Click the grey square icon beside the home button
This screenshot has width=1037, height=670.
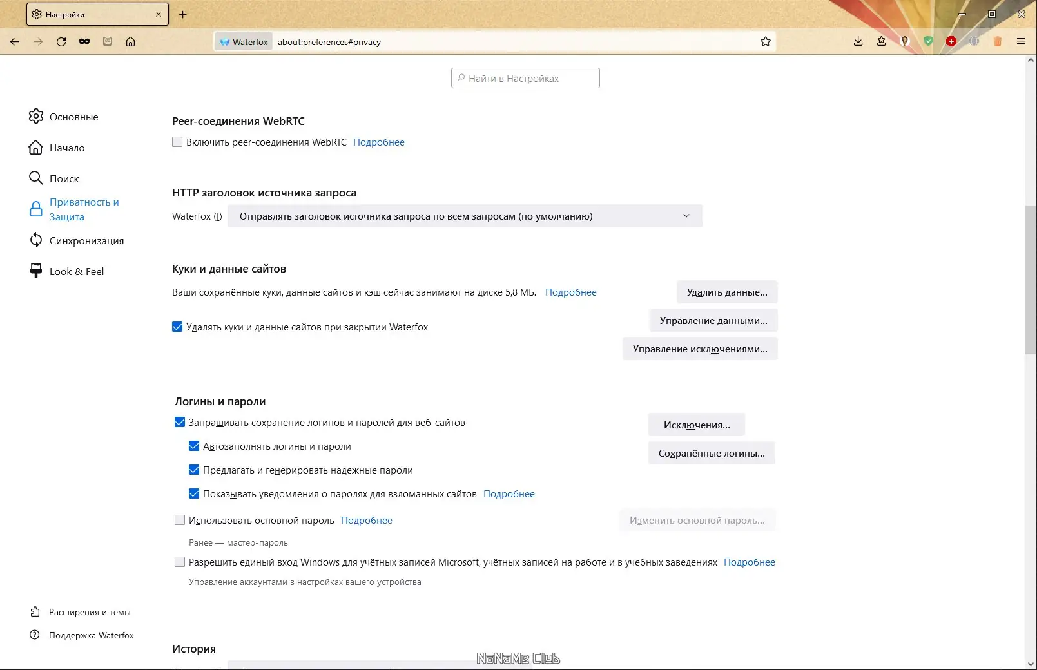coord(108,42)
